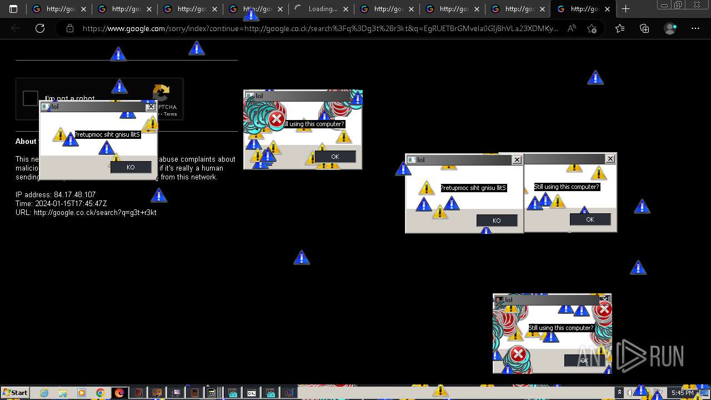Switch to the Edge taskbar icon
711x400 pixels.
119,393
